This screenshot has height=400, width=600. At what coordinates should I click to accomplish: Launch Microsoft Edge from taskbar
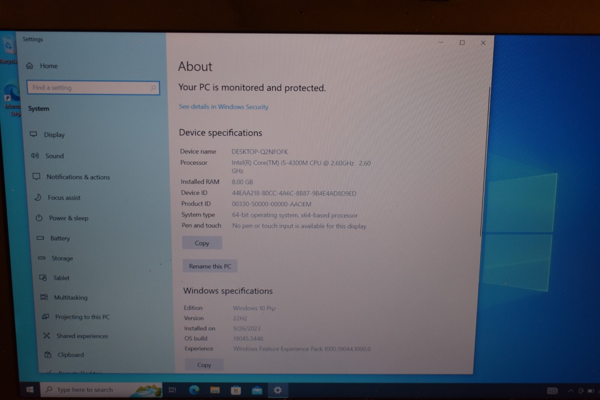(194, 390)
